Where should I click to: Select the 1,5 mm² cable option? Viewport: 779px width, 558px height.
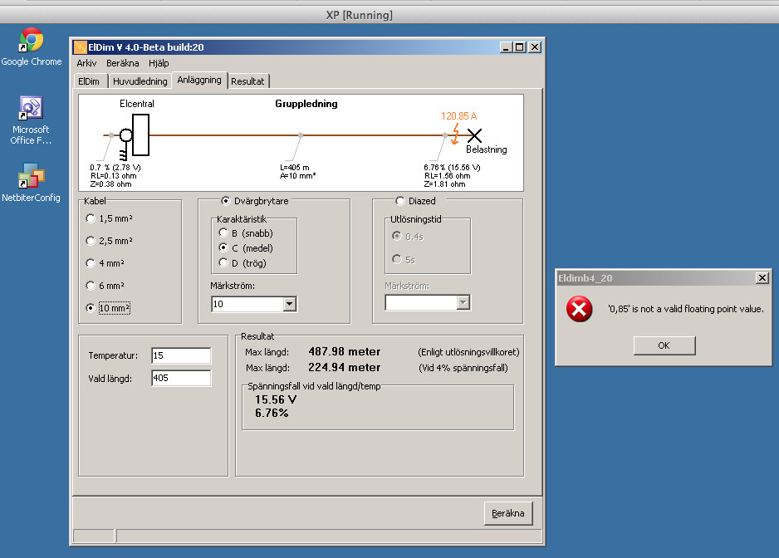(x=91, y=218)
